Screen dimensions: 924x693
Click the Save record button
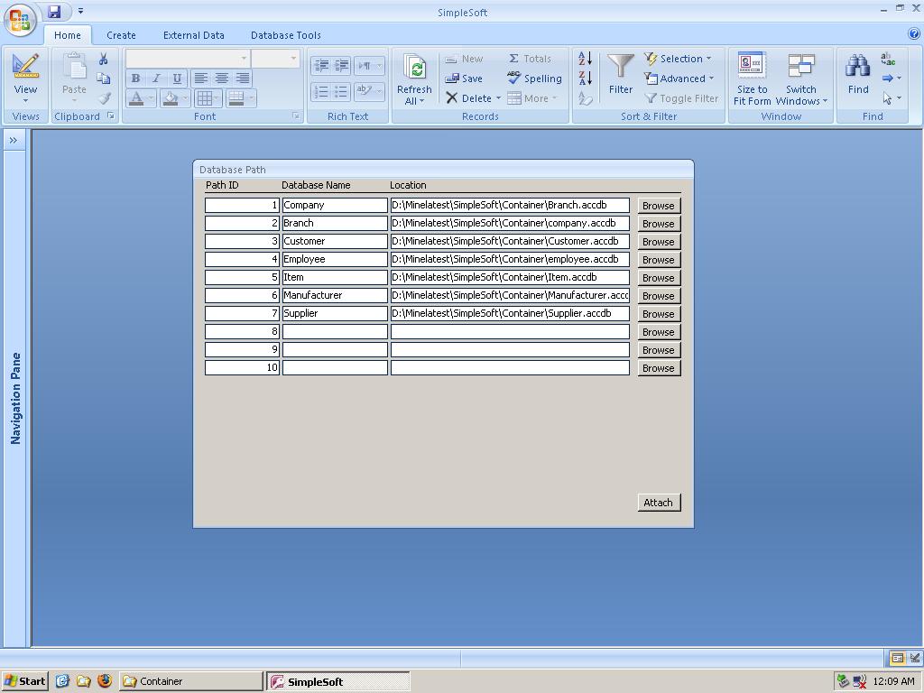click(x=464, y=79)
